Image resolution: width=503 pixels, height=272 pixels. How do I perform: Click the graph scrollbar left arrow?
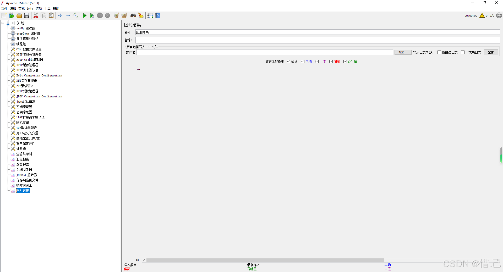(x=144, y=260)
